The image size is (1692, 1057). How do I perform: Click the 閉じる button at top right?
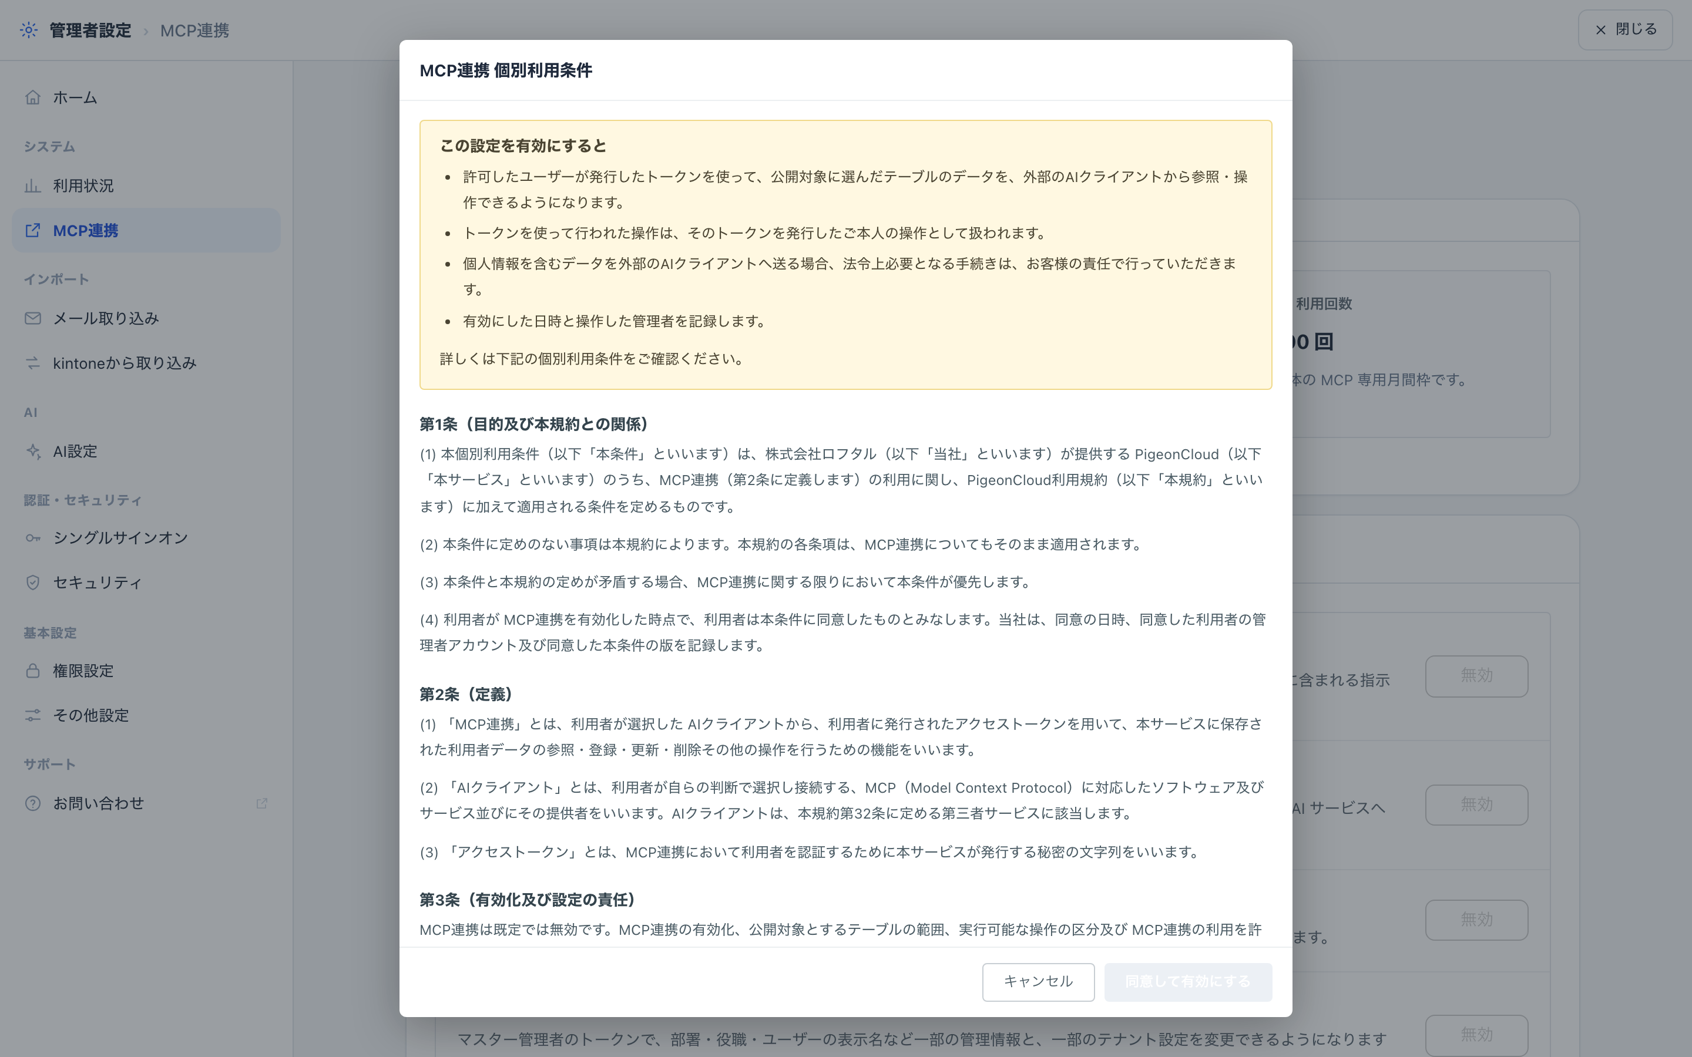click(1625, 29)
